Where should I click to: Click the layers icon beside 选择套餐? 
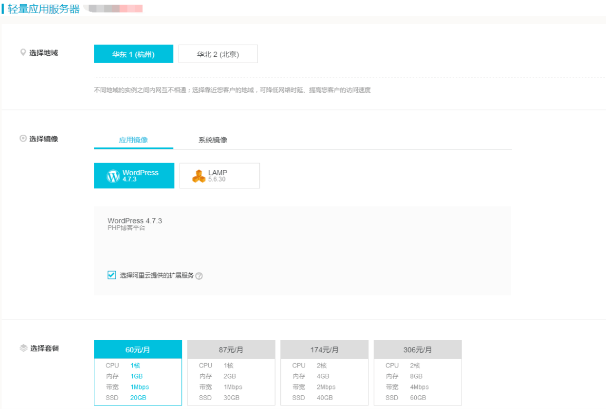coord(24,348)
